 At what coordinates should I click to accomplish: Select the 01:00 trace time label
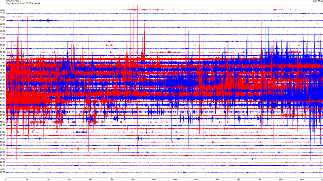(x=3, y=17)
